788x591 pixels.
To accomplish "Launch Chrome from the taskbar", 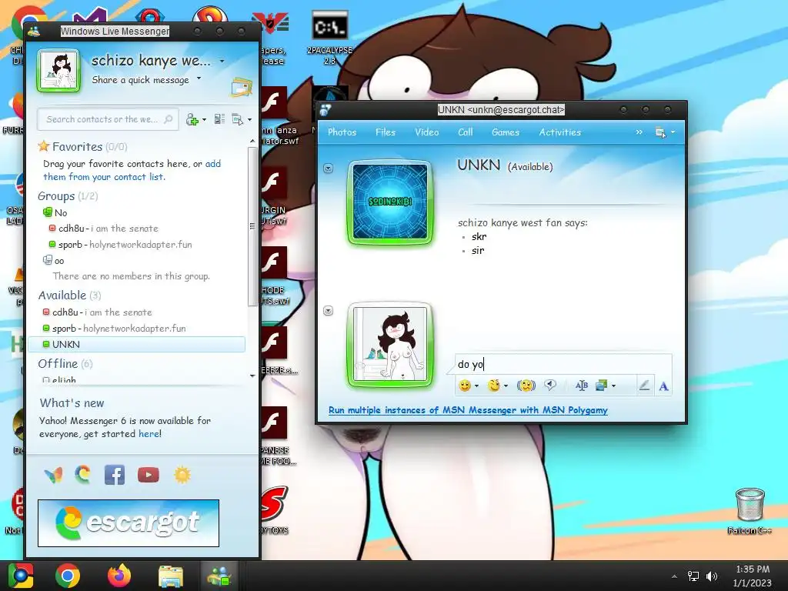I will (x=68, y=576).
